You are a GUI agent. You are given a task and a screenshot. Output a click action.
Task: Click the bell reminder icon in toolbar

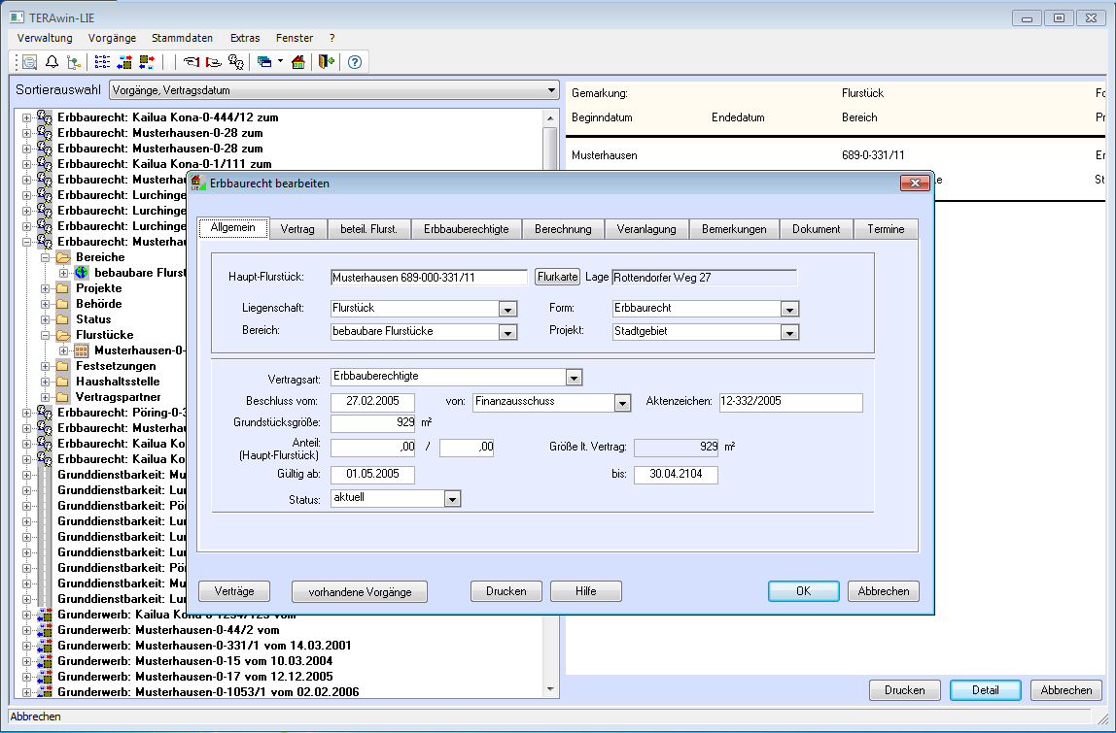click(x=52, y=62)
